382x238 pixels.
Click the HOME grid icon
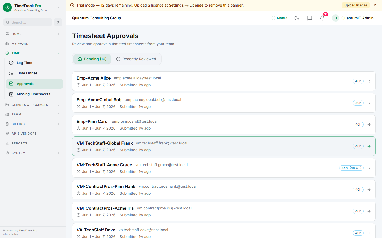pyautogui.click(x=7, y=34)
